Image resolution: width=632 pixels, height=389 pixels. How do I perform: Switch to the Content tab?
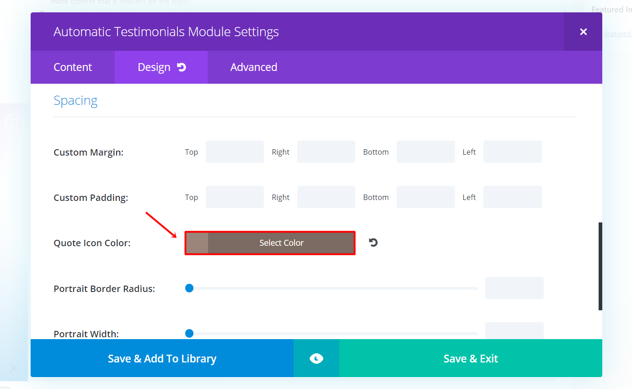(73, 67)
